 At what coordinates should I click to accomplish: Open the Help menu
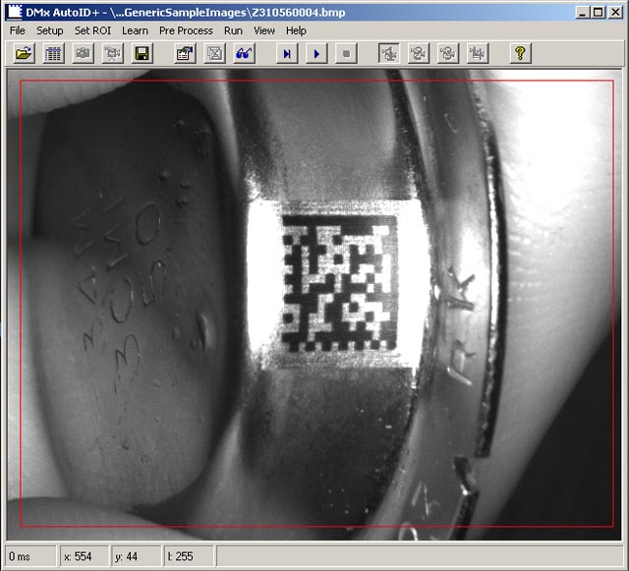tap(296, 30)
